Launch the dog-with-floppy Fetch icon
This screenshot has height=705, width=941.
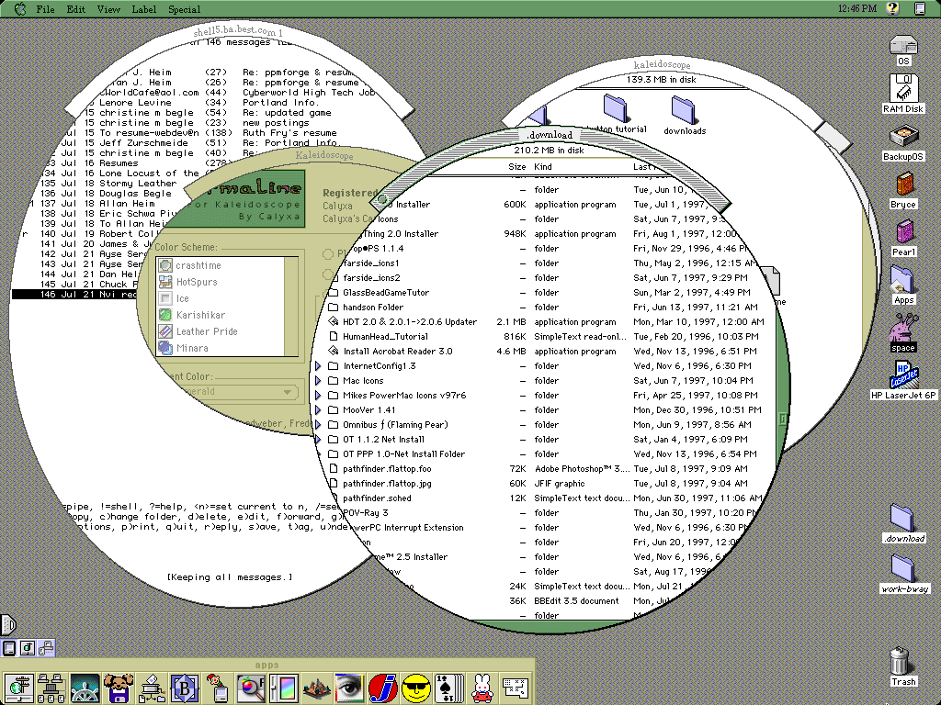[119, 688]
